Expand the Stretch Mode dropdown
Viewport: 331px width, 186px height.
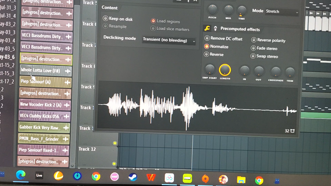[x=282, y=12]
